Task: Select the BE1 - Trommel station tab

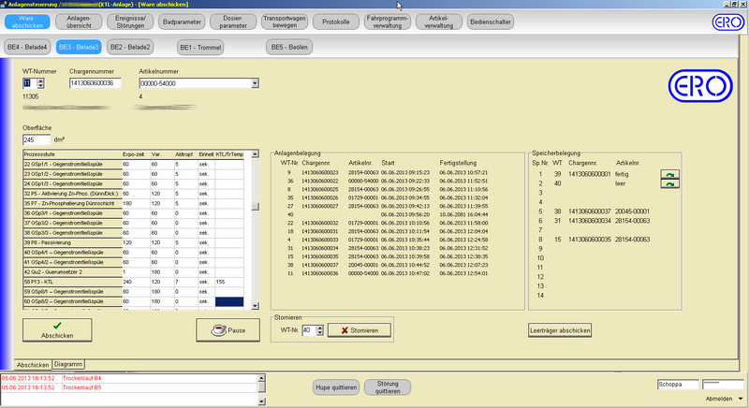Action: (200, 46)
